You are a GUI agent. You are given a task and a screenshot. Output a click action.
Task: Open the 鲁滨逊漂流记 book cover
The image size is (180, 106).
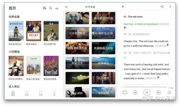tap(16, 31)
